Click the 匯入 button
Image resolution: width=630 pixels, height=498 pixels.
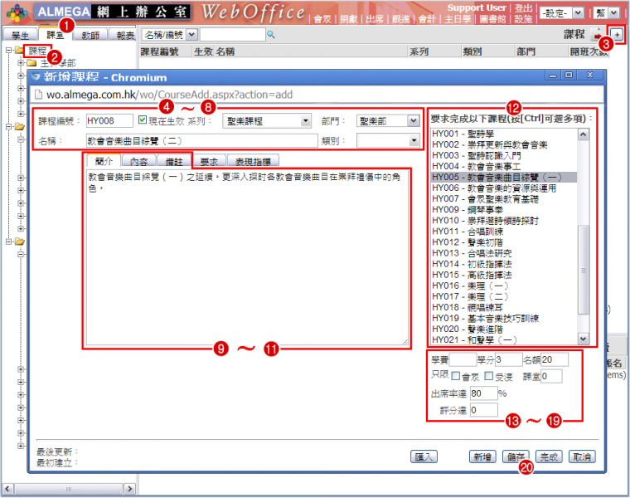click(x=424, y=456)
